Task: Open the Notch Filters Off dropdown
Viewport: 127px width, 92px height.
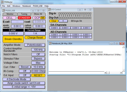Action: coord(38,54)
